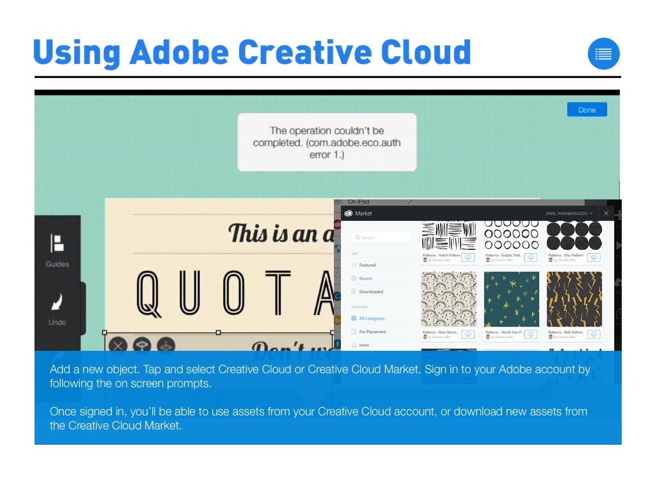
Task: Click the send backward layer icon
Action: coord(141,346)
